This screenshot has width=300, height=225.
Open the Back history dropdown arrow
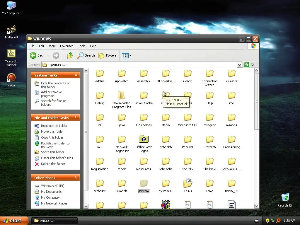pyautogui.click(x=48, y=55)
